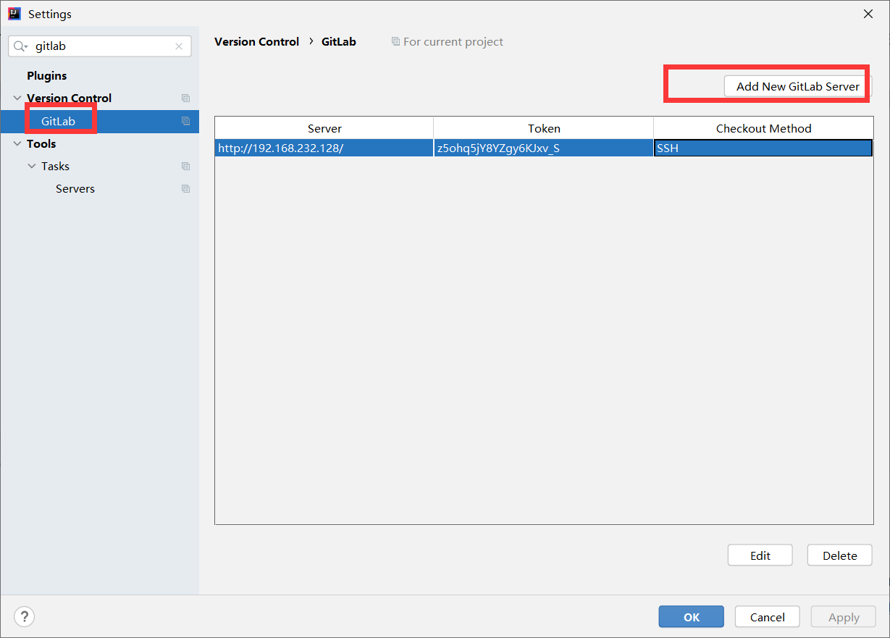The width and height of the screenshot is (890, 638).
Task: Click project-level icon next to Version Control
Action: (185, 98)
